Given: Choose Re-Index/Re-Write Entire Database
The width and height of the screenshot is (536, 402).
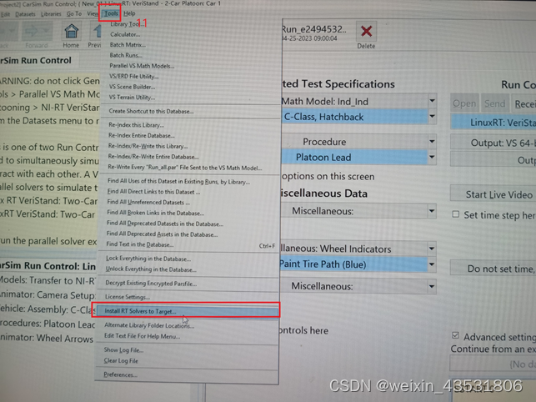Looking at the screenshot, I should point(153,157).
